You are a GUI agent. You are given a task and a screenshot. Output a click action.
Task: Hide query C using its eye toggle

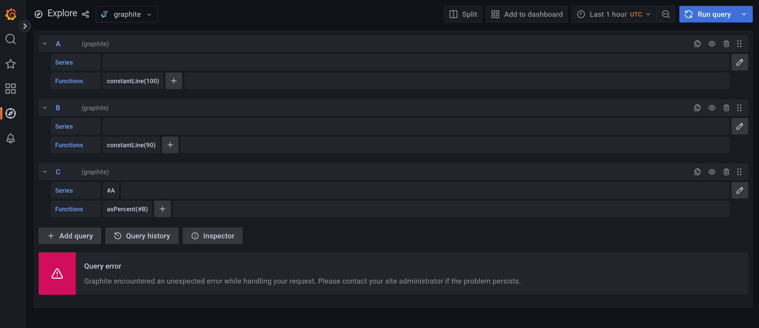[712, 171]
